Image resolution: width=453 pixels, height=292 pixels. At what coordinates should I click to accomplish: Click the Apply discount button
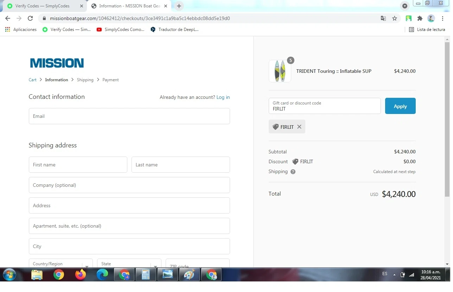pyautogui.click(x=400, y=106)
